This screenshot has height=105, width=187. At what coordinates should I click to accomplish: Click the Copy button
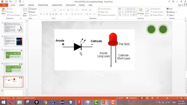point(10,12)
